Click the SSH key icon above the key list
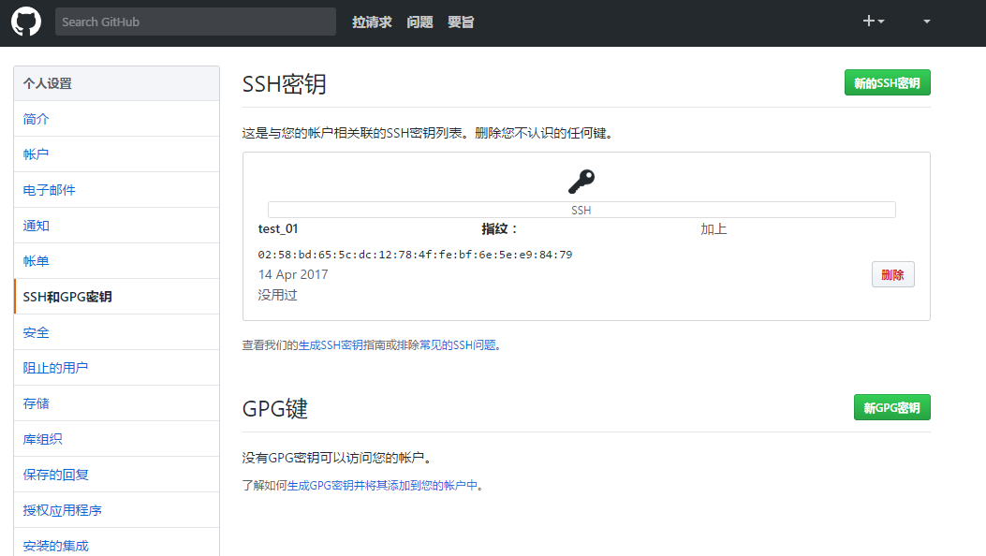The width and height of the screenshot is (986, 556). pos(581,180)
